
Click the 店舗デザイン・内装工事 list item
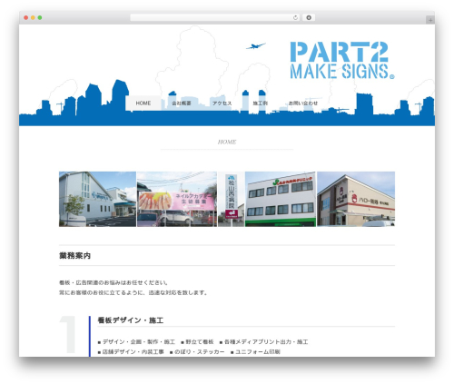click(131, 352)
